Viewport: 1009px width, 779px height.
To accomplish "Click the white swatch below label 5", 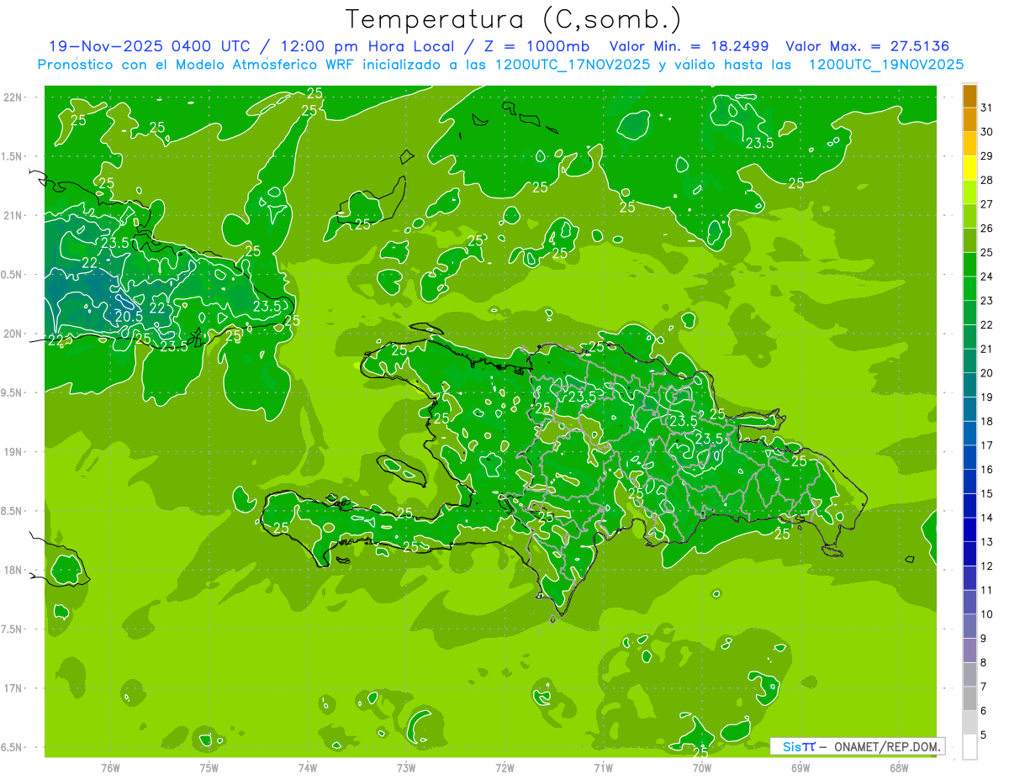I will 969,748.
